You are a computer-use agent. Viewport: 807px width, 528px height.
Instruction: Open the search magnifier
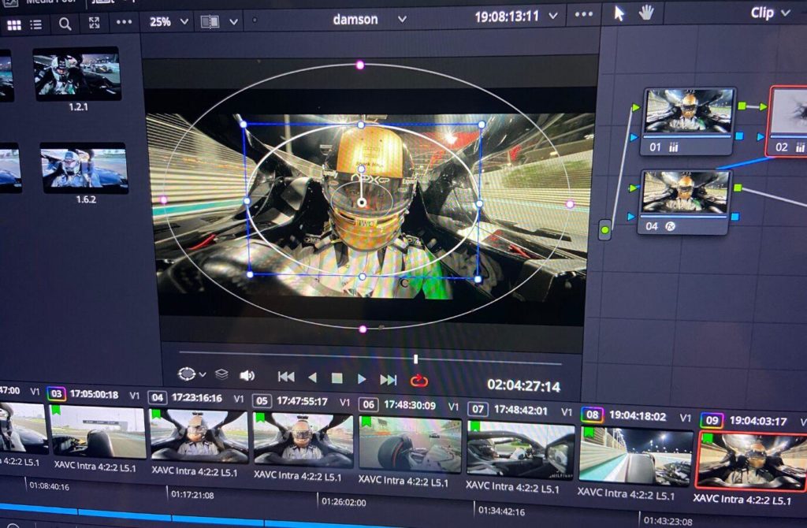tap(65, 24)
